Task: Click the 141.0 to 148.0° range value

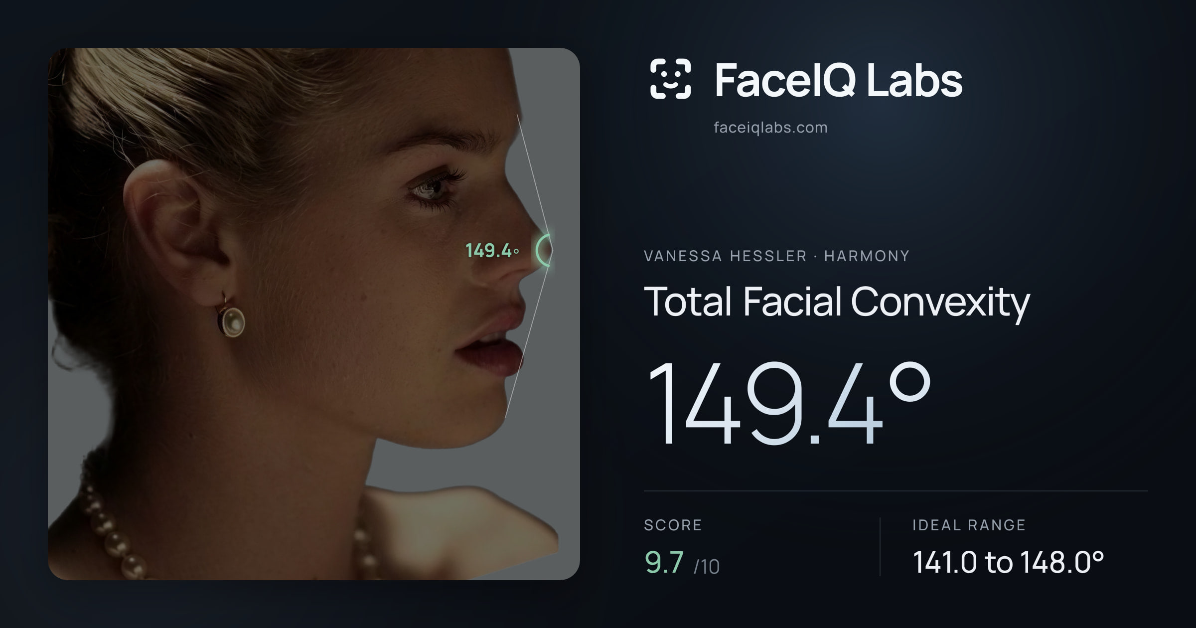Action: pyautogui.click(x=1008, y=563)
